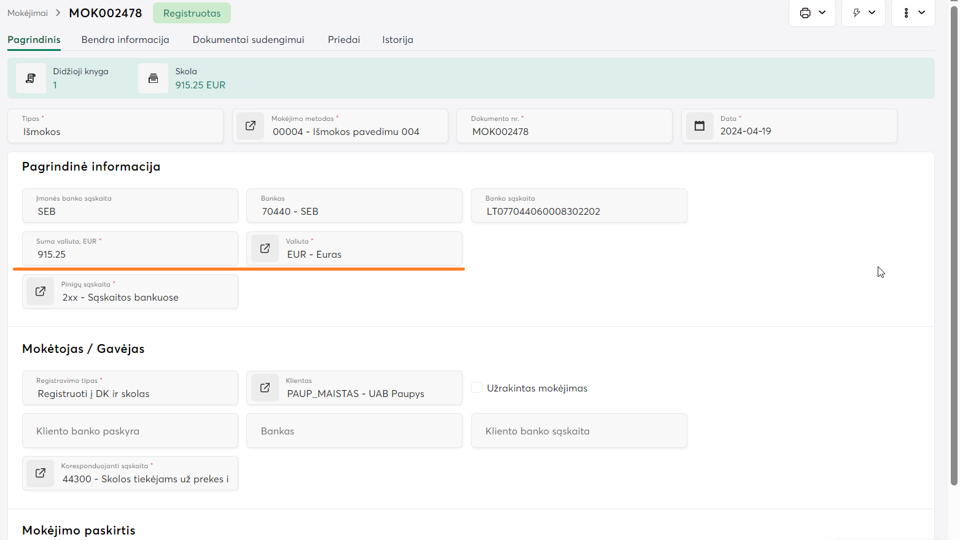Open the Dokumentai sudengimui tab

tap(248, 40)
